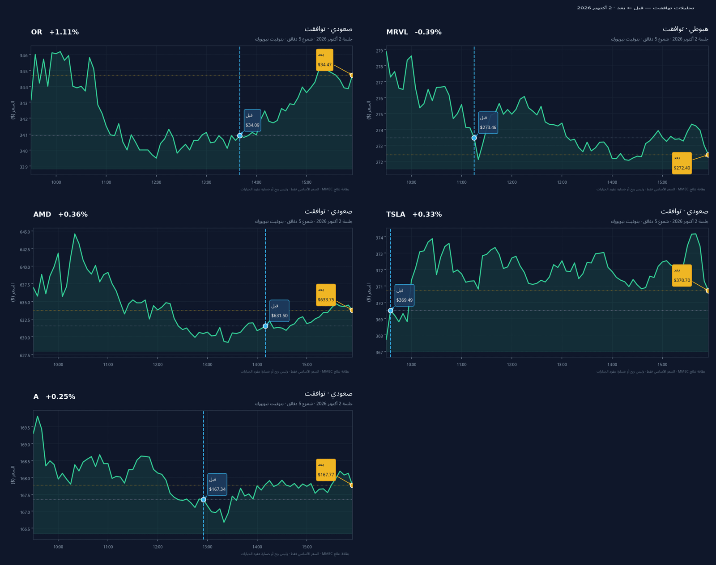Click the OR +1.11% chart title
This screenshot has width=716, height=565.
coord(55,32)
